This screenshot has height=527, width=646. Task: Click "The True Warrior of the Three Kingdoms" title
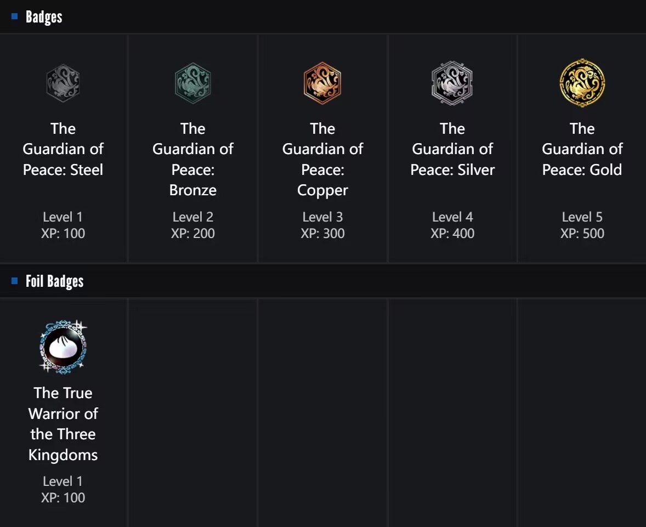pyautogui.click(x=63, y=423)
